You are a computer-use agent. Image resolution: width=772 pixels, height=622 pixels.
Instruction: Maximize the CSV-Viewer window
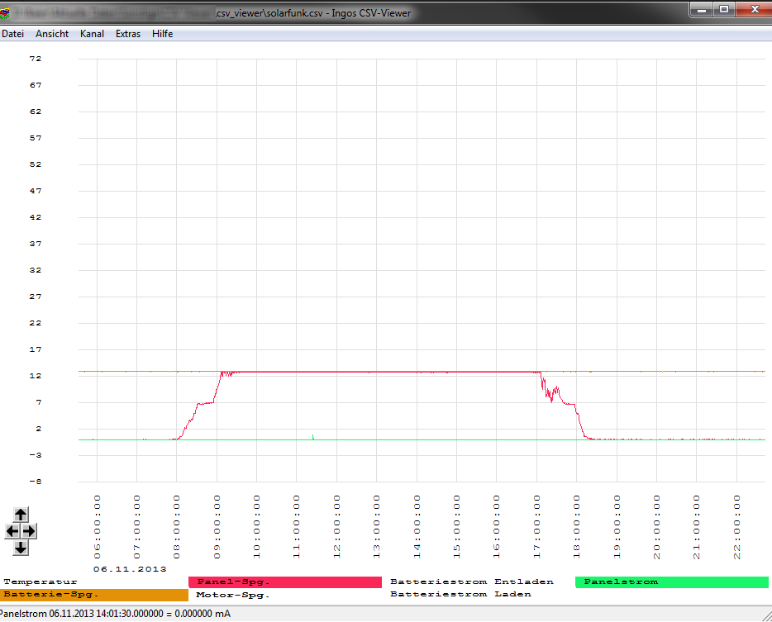click(724, 9)
